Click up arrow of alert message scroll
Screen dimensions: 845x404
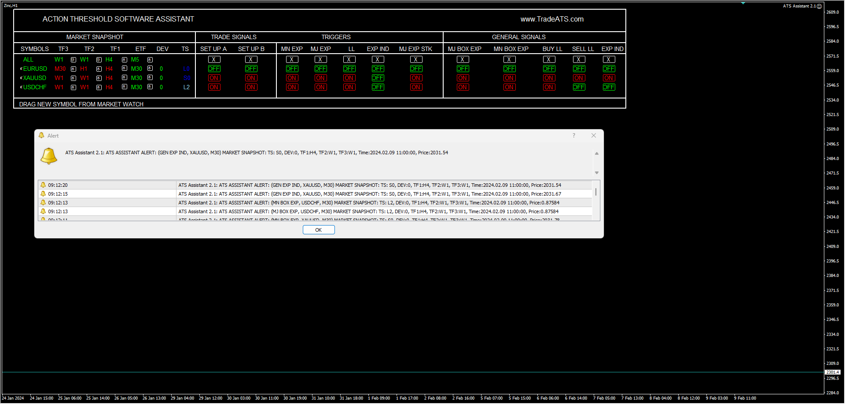tap(597, 153)
